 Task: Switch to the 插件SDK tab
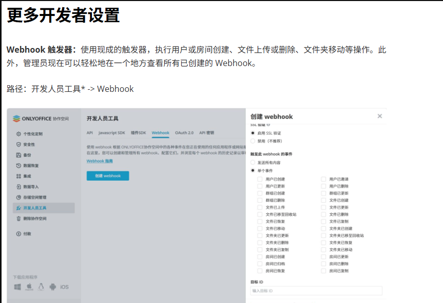[138, 133]
